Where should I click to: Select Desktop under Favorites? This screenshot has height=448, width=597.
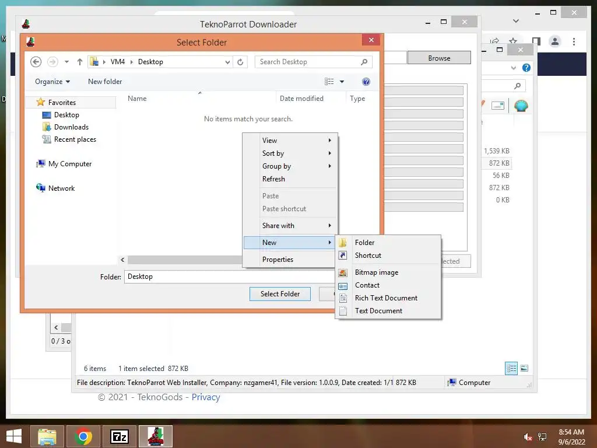point(66,115)
